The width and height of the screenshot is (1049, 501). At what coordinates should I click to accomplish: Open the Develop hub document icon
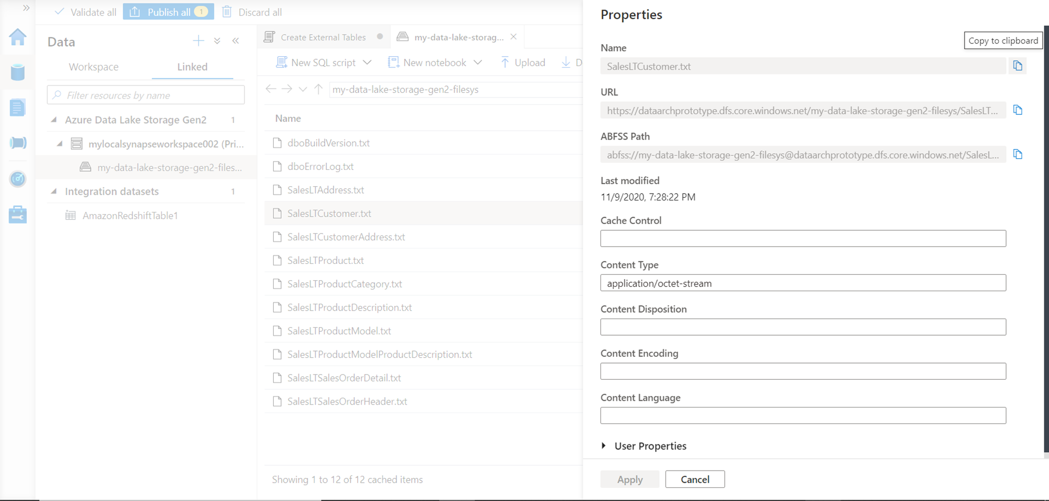click(x=18, y=108)
